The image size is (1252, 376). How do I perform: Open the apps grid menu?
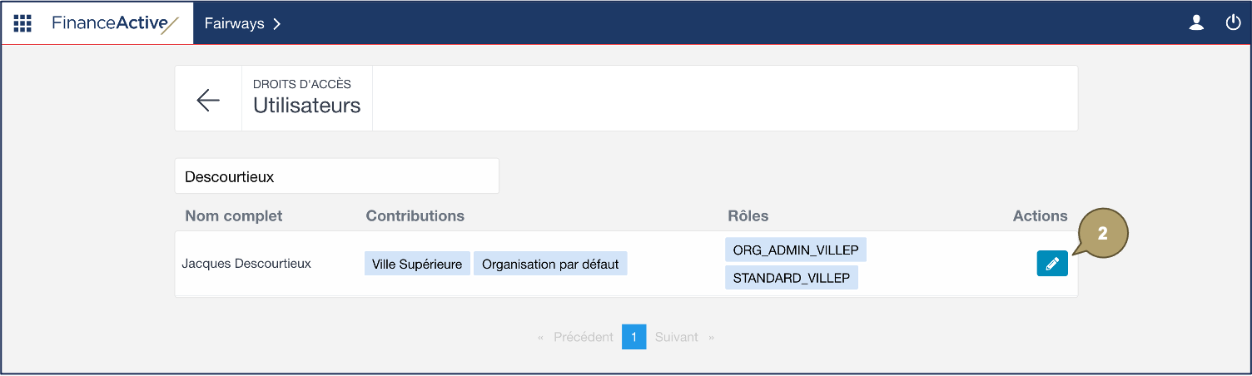pos(22,23)
